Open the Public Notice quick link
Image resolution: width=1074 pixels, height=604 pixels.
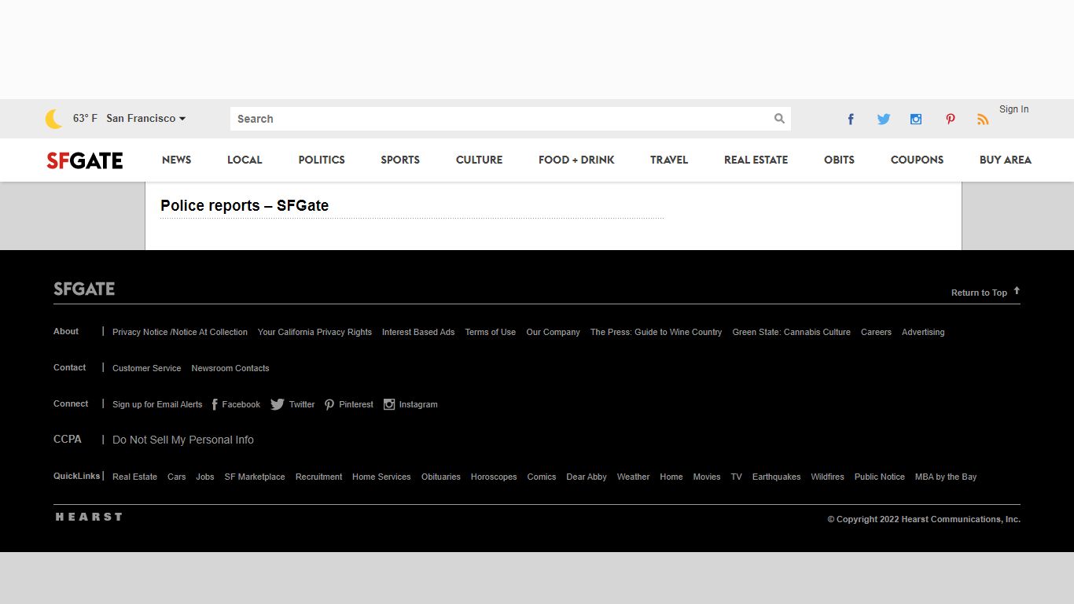pos(880,477)
